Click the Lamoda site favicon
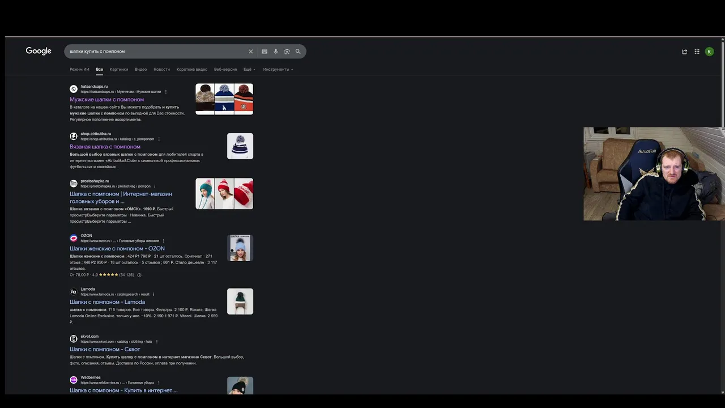 [74, 291]
